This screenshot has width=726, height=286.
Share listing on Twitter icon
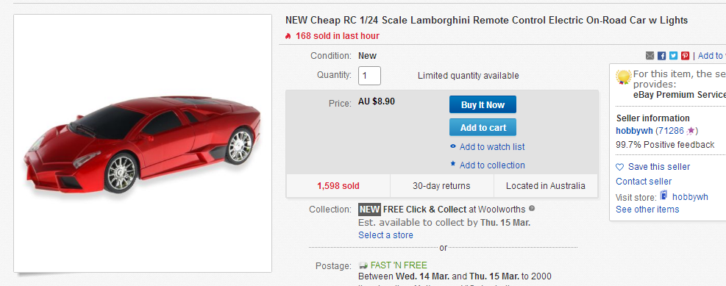(x=673, y=56)
